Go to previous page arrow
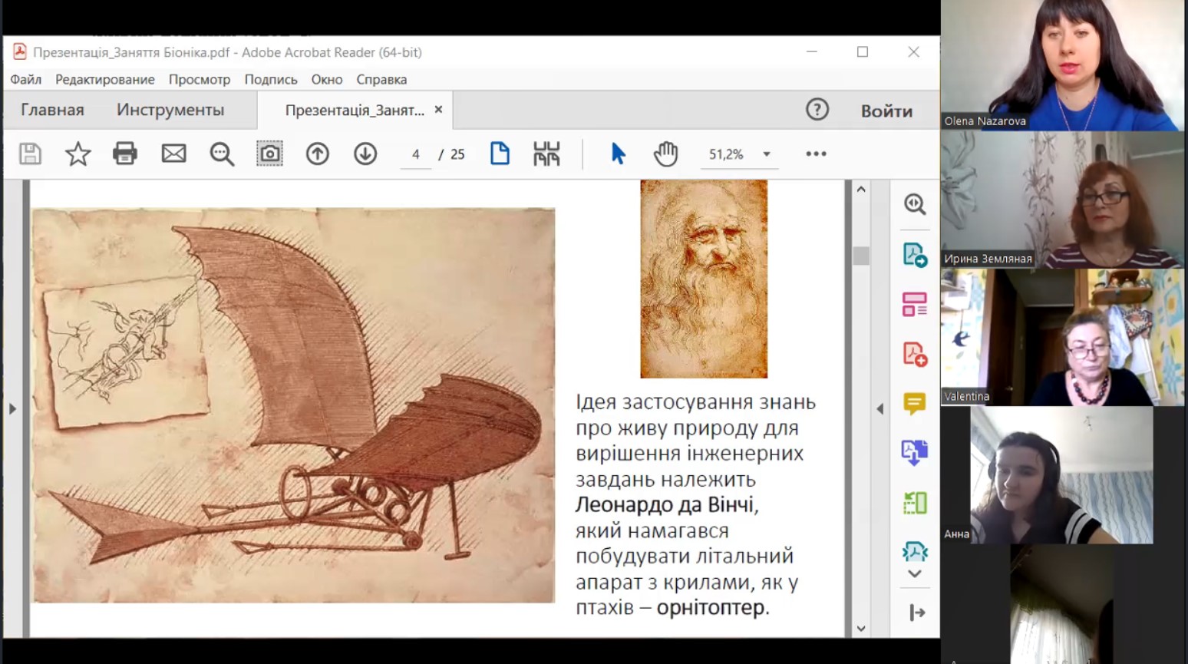 (x=318, y=154)
